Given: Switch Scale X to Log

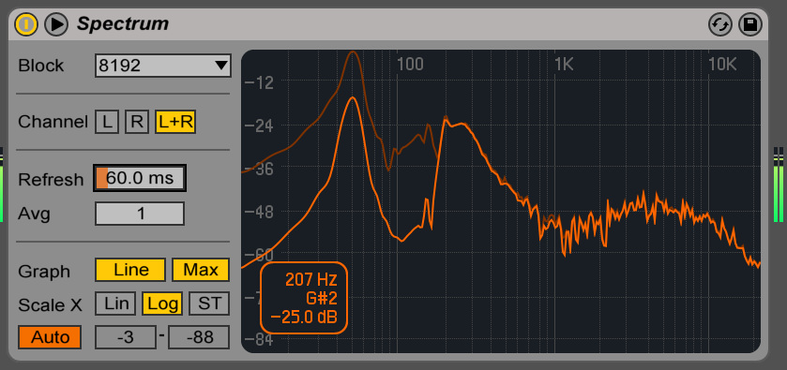Looking at the screenshot, I should [162, 303].
